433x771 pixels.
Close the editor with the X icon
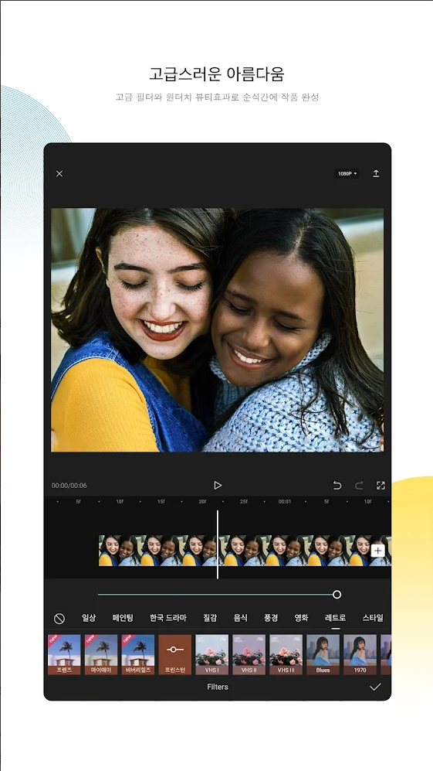[59, 173]
